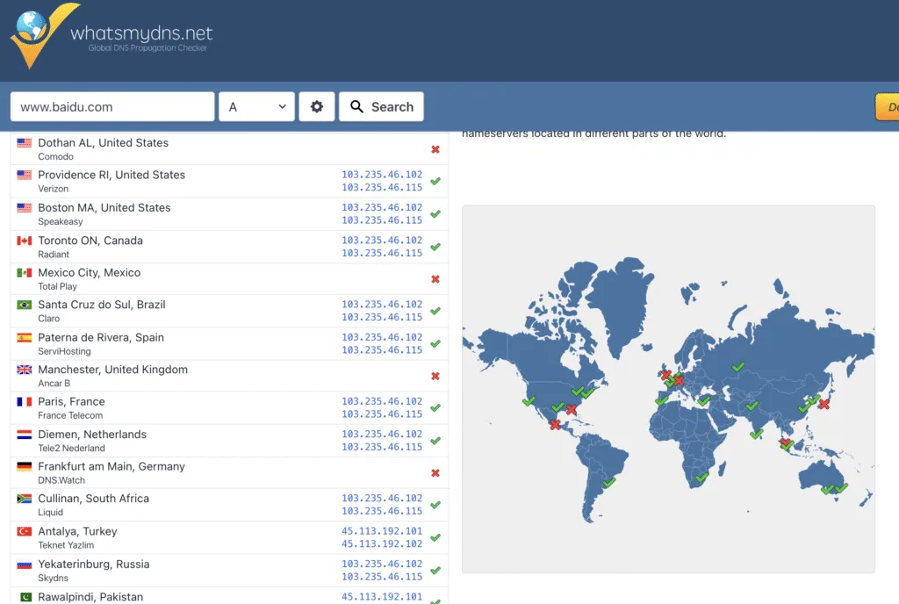Open the record type A dropdown

[x=257, y=107]
